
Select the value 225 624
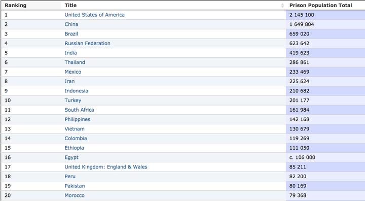(300, 81)
